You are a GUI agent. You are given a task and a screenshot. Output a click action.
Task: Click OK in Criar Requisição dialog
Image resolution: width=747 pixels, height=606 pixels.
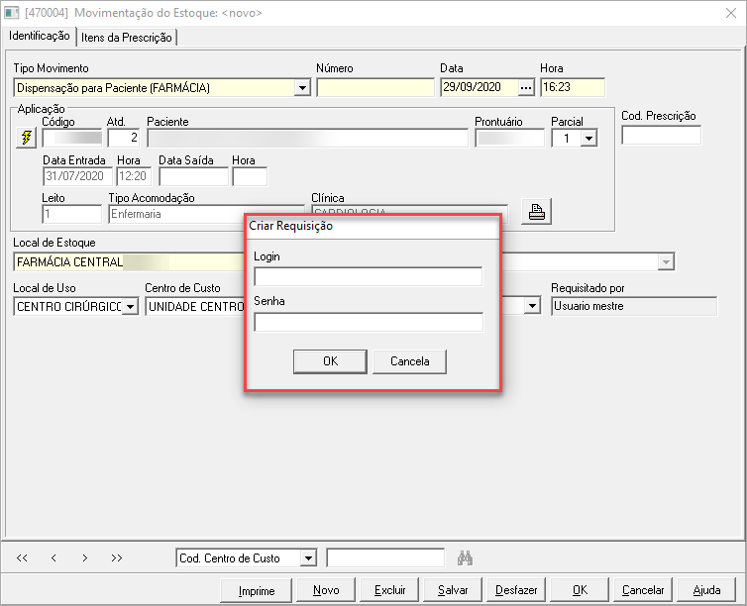coord(330,361)
